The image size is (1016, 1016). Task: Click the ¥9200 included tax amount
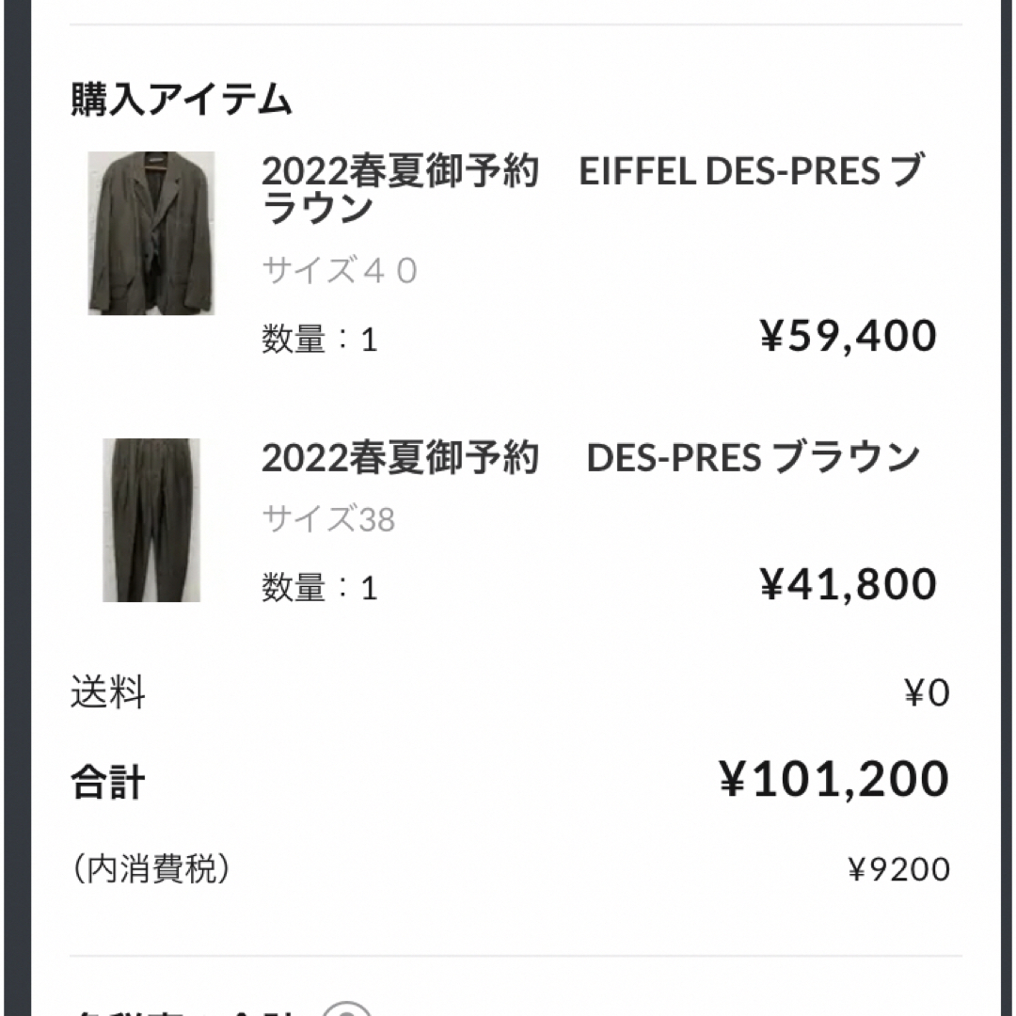click(899, 869)
